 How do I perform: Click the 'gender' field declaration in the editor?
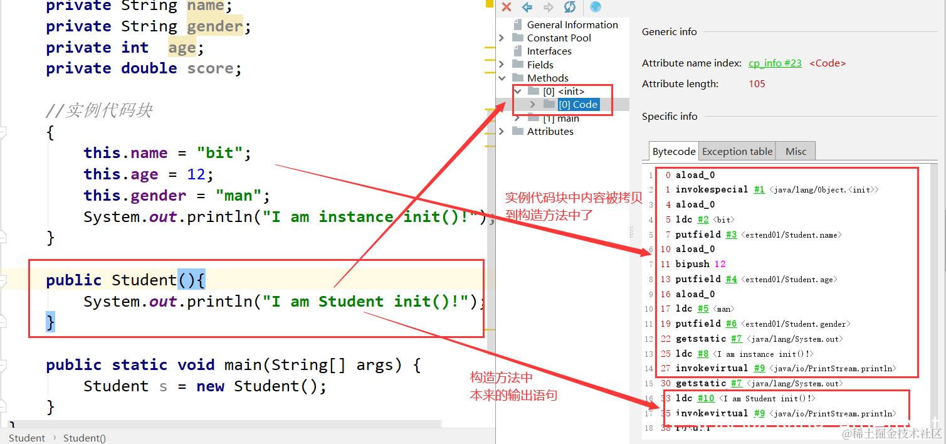(214, 26)
